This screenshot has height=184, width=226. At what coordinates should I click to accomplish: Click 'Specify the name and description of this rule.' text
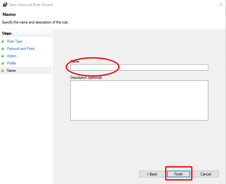click(x=35, y=22)
